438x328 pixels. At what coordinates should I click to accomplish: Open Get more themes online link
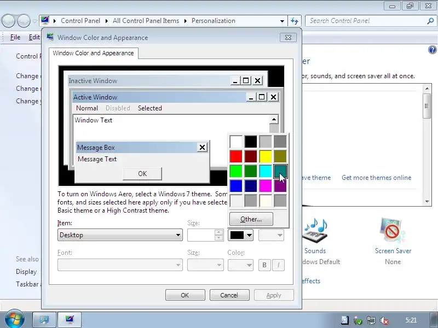(376, 177)
